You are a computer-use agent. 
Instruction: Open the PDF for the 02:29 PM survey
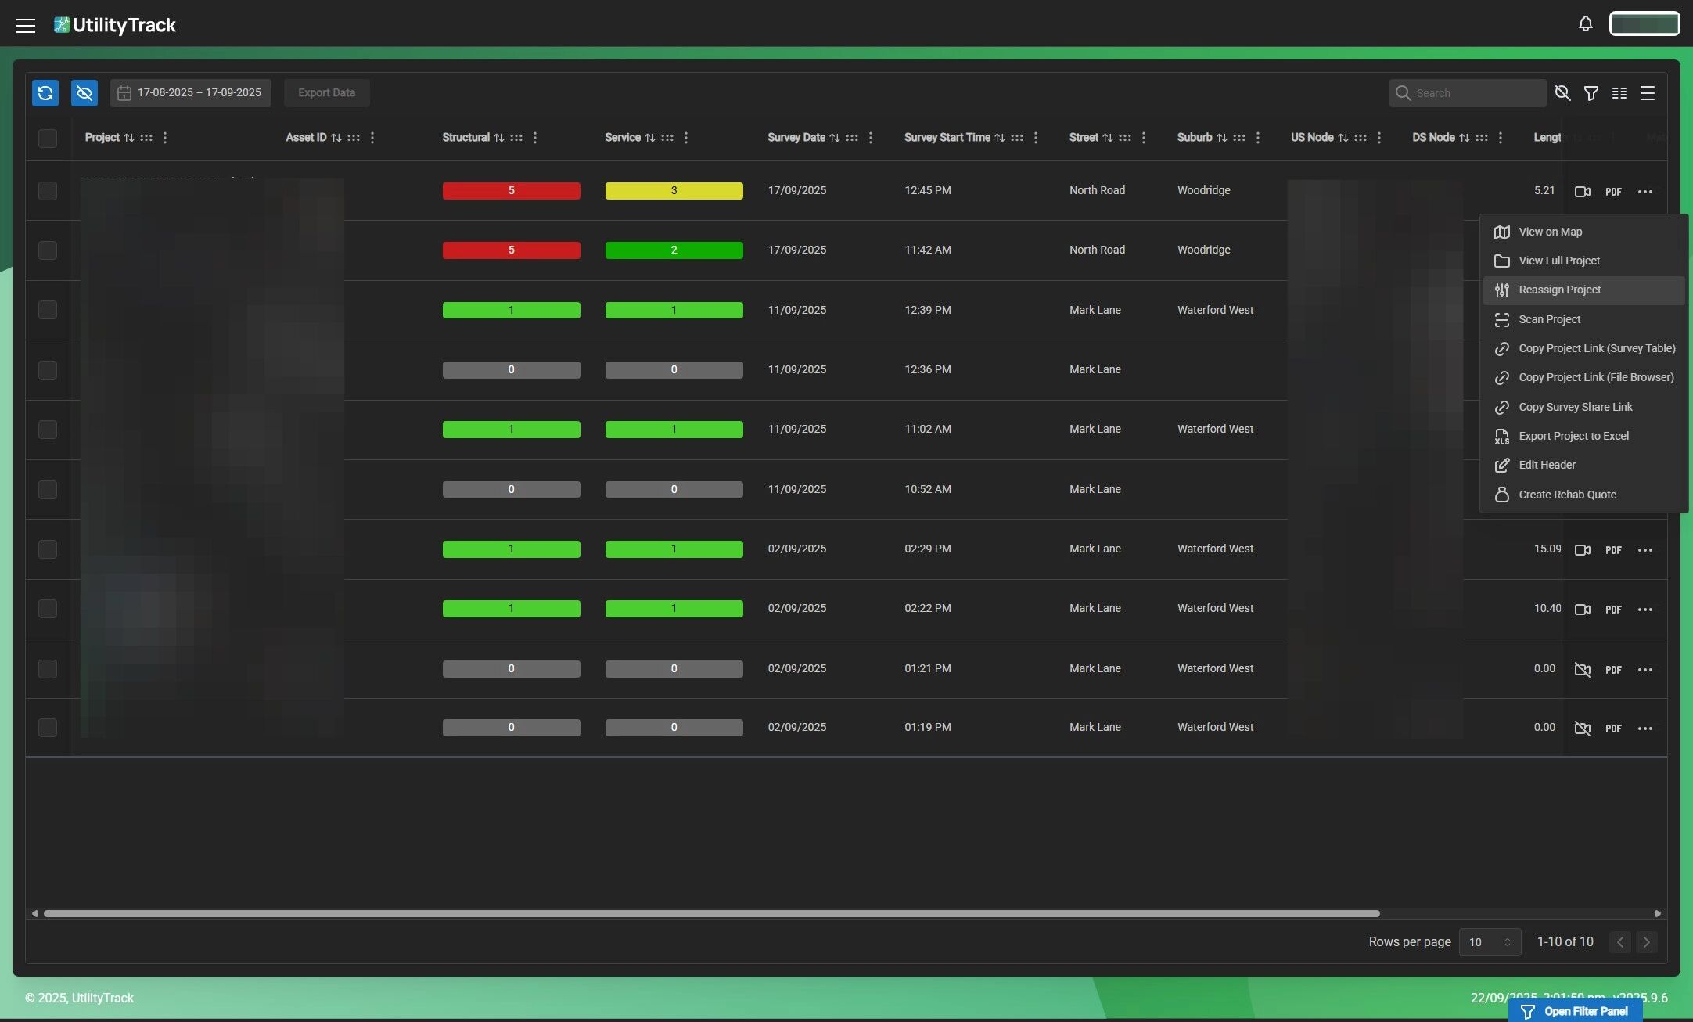(x=1613, y=550)
